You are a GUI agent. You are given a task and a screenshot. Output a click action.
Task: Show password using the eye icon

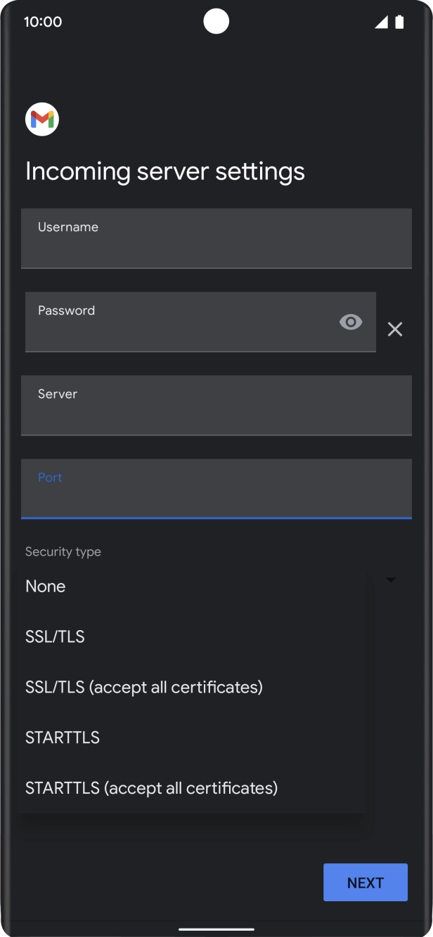pos(350,322)
